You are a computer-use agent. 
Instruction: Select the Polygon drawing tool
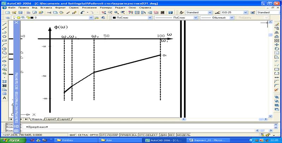click(x=5, y=36)
